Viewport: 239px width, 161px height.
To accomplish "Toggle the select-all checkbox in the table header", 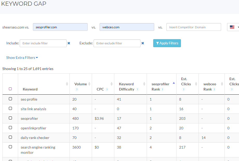I will pos(10,89).
